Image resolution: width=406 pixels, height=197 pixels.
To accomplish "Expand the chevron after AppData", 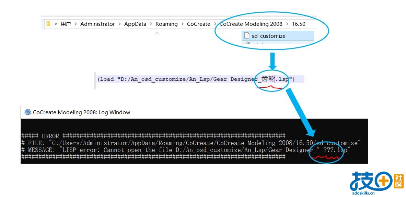I will point(151,24).
